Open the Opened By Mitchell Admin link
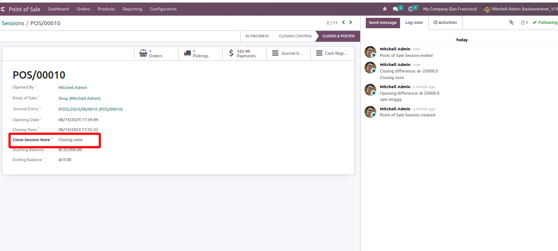Viewport: 558px width, 251px height. coord(73,88)
